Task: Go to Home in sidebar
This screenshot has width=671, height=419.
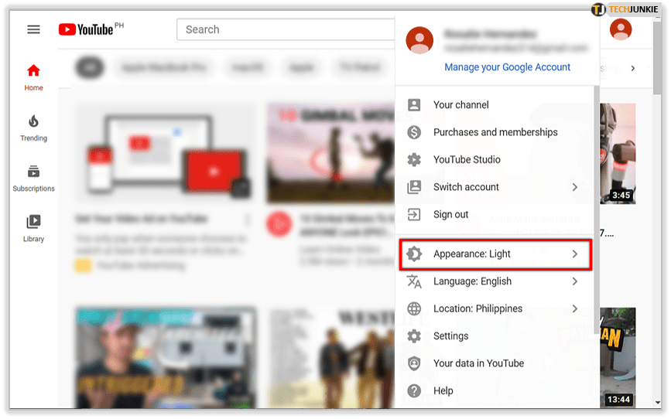Action: (33, 77)
